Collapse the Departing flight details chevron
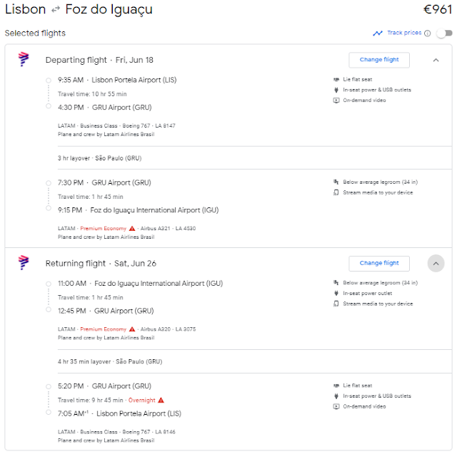Image resolution: width=457 pixels, height=454 pixels. coord(436,60)
